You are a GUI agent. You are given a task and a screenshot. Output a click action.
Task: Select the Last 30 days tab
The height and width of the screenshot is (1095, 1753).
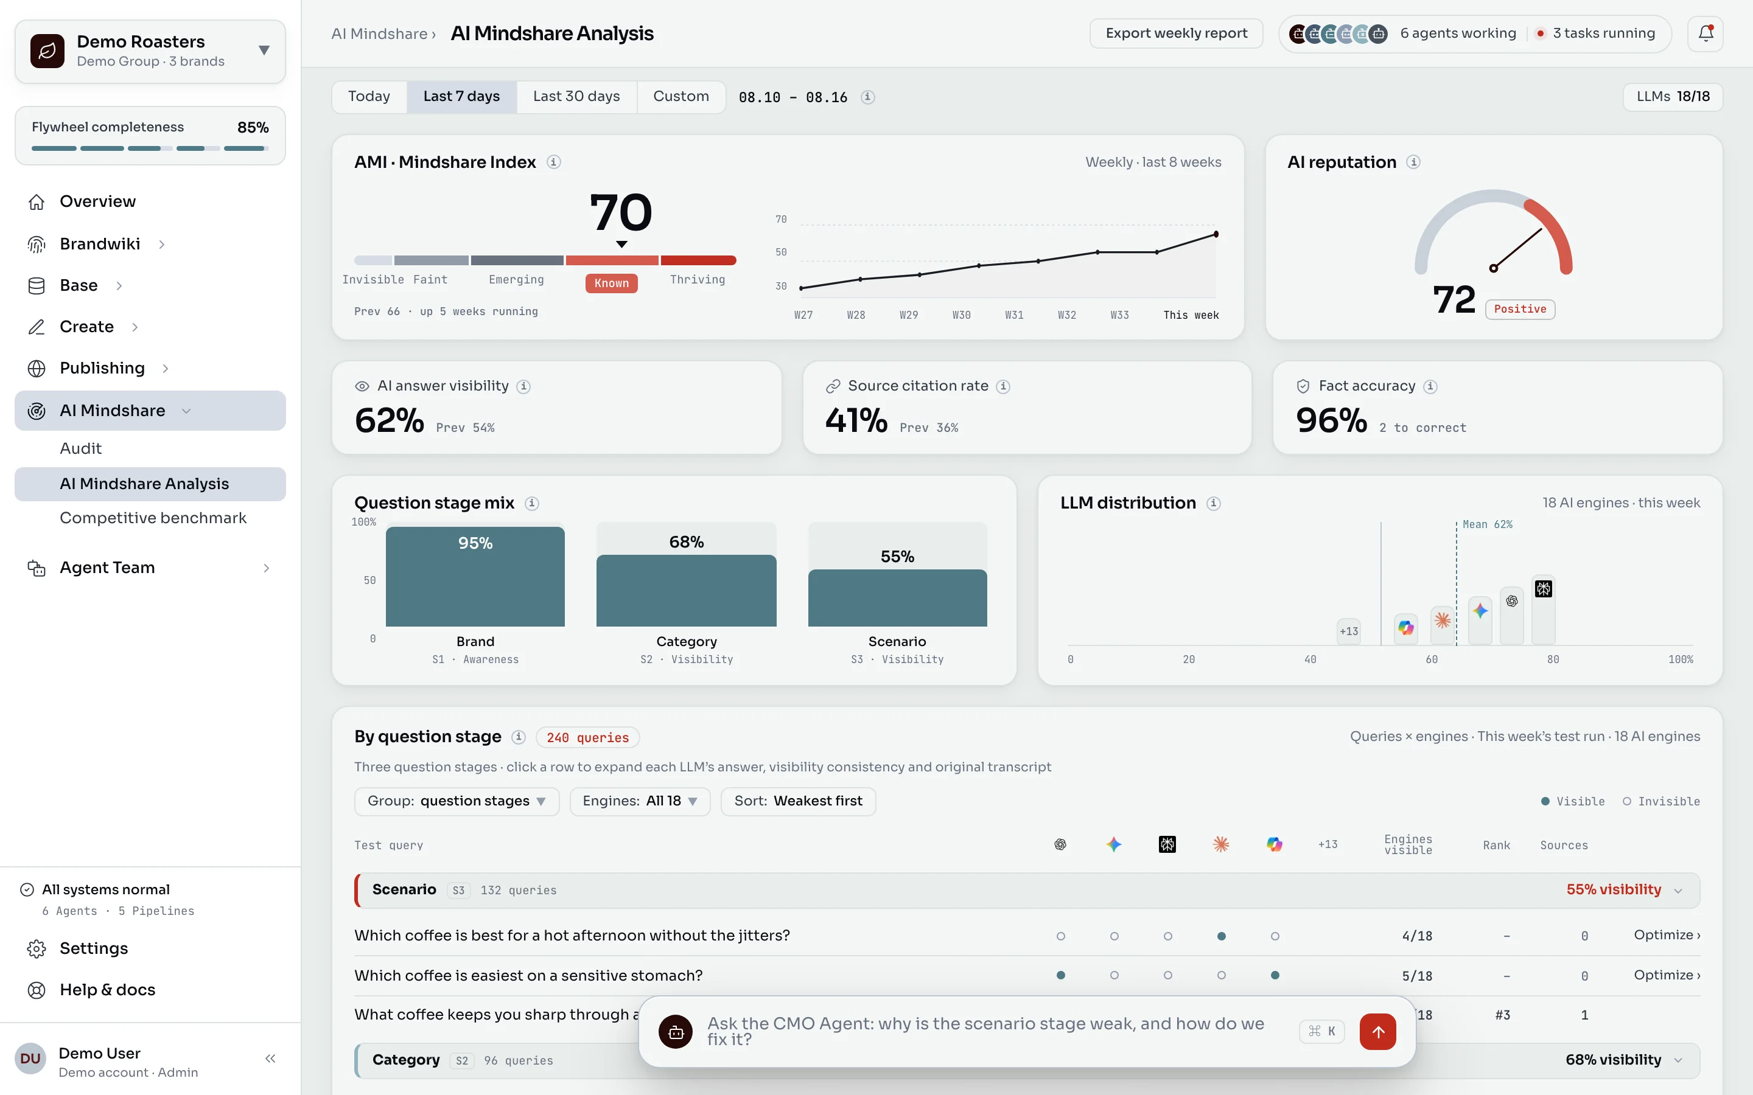click(x=576, y=96)
